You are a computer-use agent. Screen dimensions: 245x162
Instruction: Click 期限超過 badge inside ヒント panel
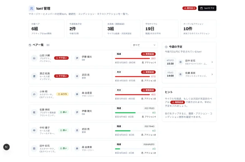(178, 102)
